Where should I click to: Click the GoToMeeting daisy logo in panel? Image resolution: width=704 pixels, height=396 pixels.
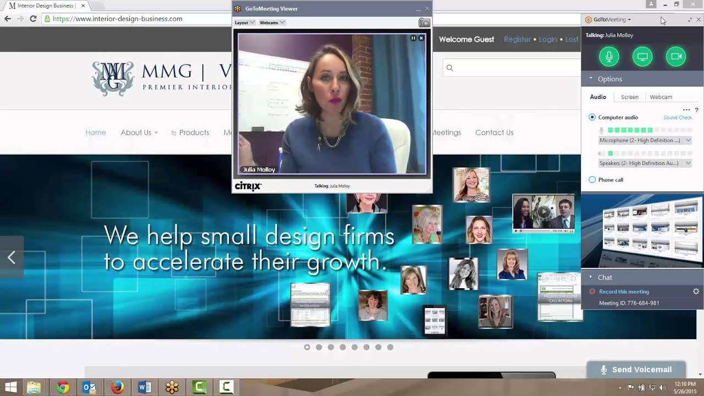(x=588, y=20)
